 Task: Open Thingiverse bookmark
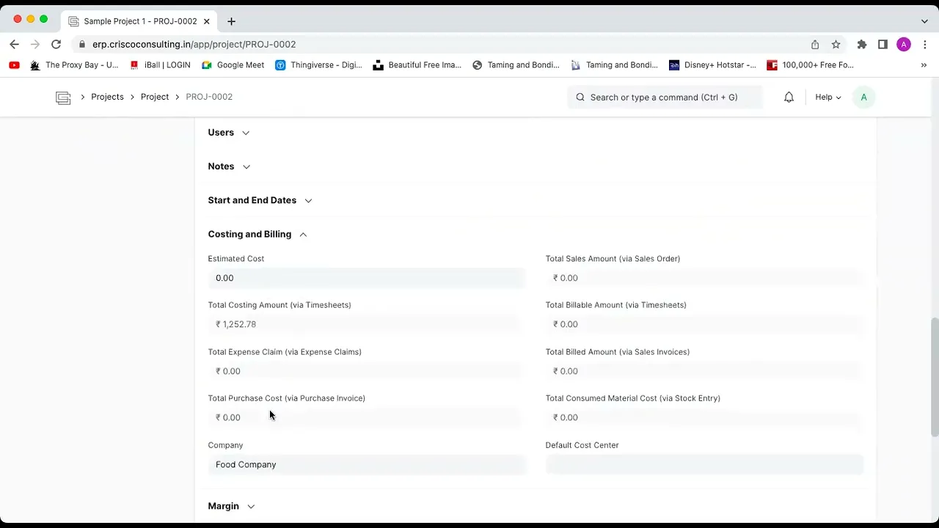click(x=318, y=65)
